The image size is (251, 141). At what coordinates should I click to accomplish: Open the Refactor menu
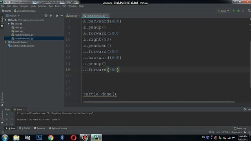pos(42,6)
